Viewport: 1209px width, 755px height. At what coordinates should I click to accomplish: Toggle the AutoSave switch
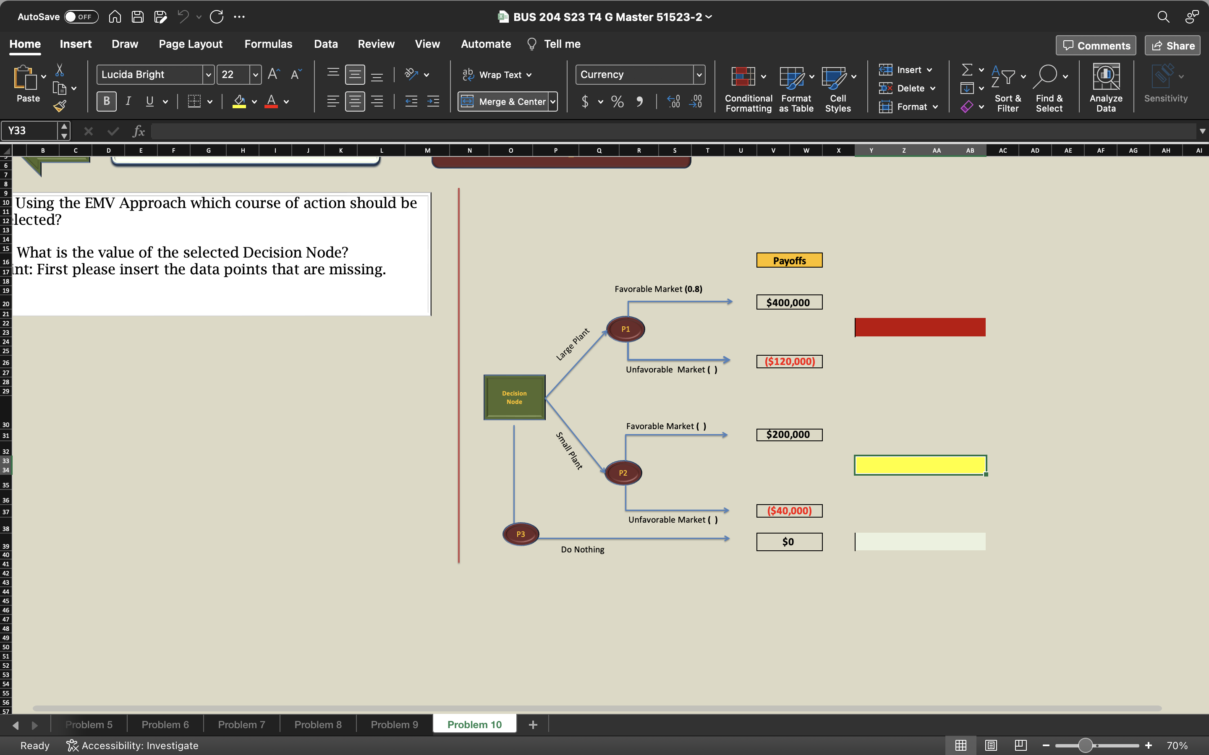click(x=81, y=17)
